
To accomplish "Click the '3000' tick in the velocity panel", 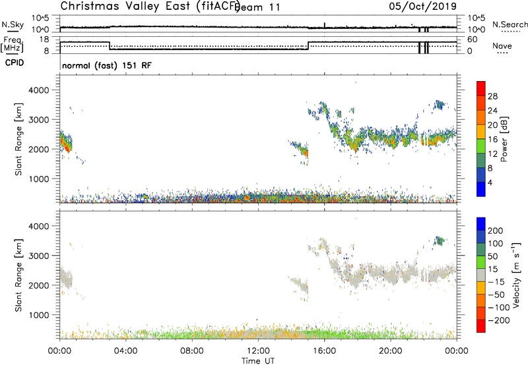I will point(38,256).
